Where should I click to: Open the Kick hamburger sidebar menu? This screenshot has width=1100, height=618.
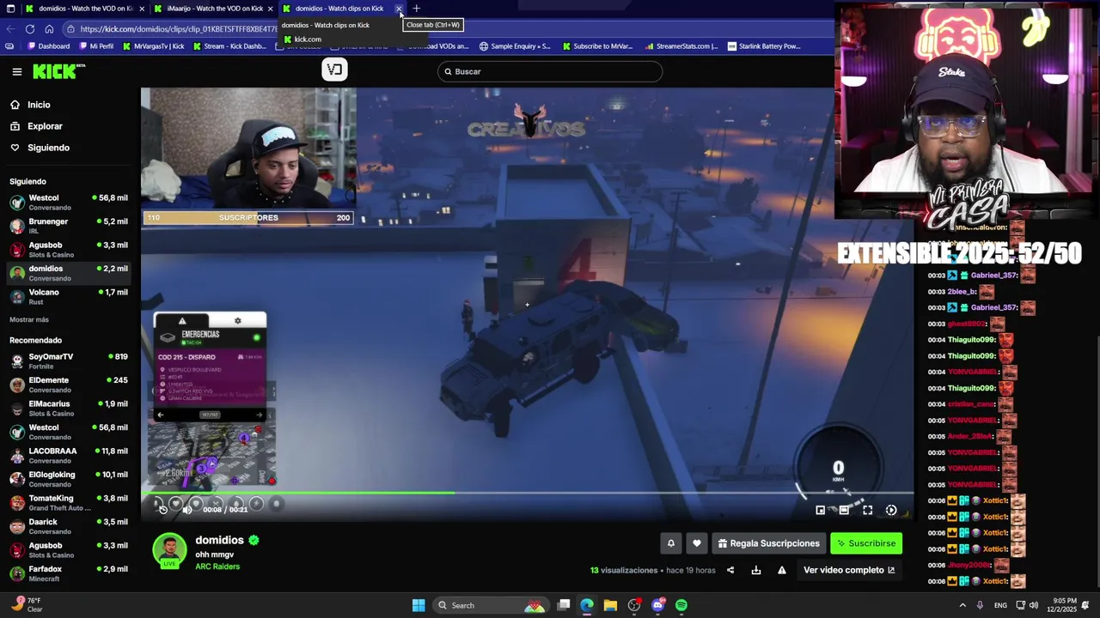16,72
